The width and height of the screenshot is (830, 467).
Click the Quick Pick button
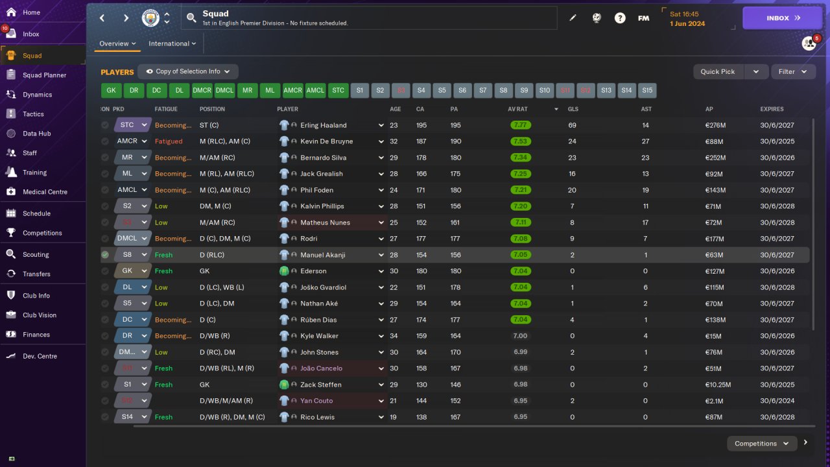(718, 71)
